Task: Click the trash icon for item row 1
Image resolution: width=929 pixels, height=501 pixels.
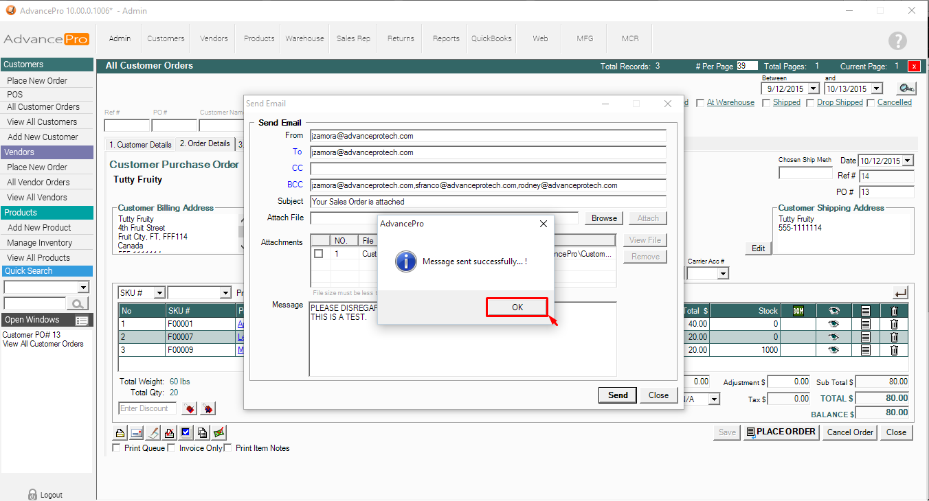Action: click(894, 324)
